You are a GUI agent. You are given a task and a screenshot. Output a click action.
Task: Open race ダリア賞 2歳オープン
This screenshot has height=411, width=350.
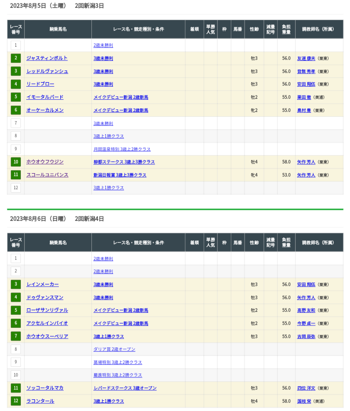[x=114, y=349]
